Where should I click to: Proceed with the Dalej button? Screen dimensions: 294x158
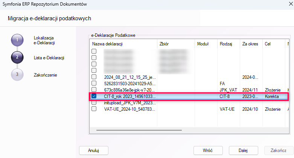coord(244,150)
